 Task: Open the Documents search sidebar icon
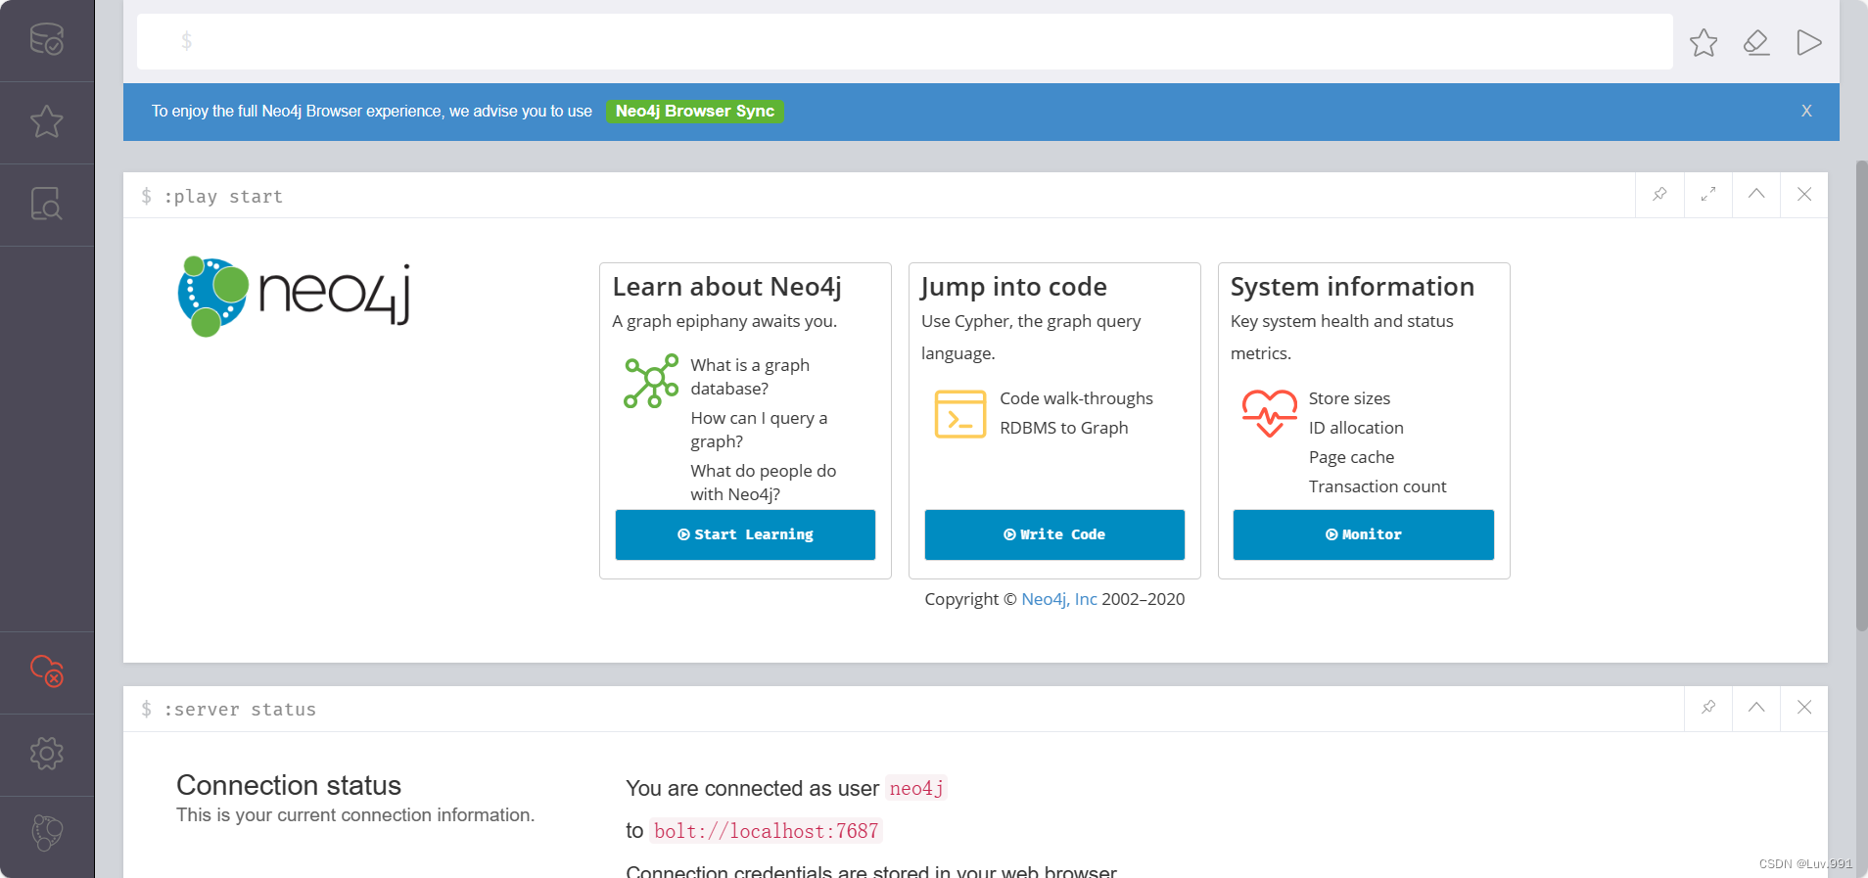pyautogui.click(x=46, y=204)
